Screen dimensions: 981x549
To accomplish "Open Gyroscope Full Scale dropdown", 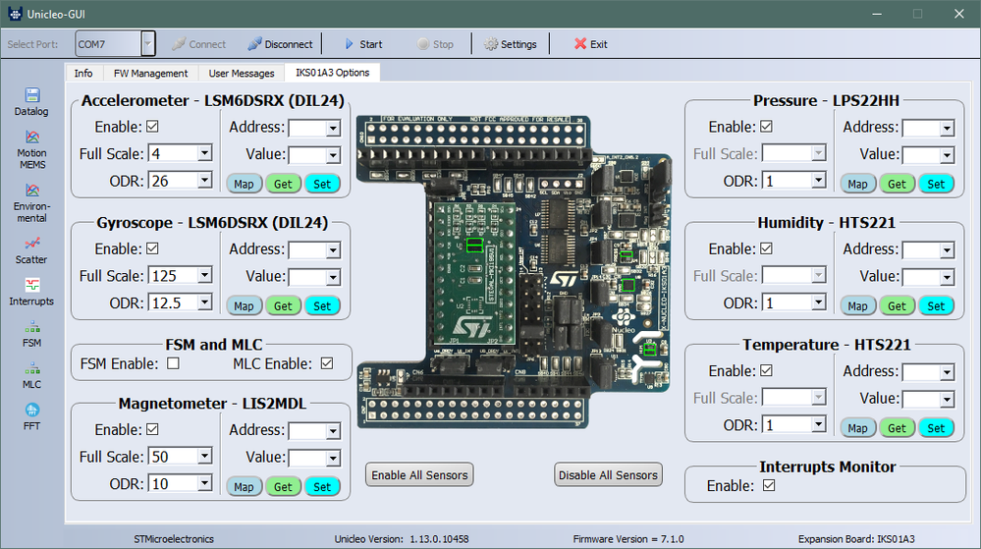I will tap(204, 275).
